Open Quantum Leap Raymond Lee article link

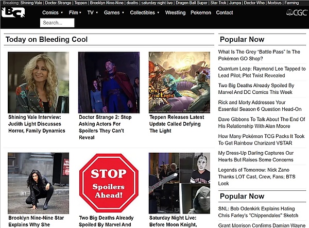click(262, 72)
